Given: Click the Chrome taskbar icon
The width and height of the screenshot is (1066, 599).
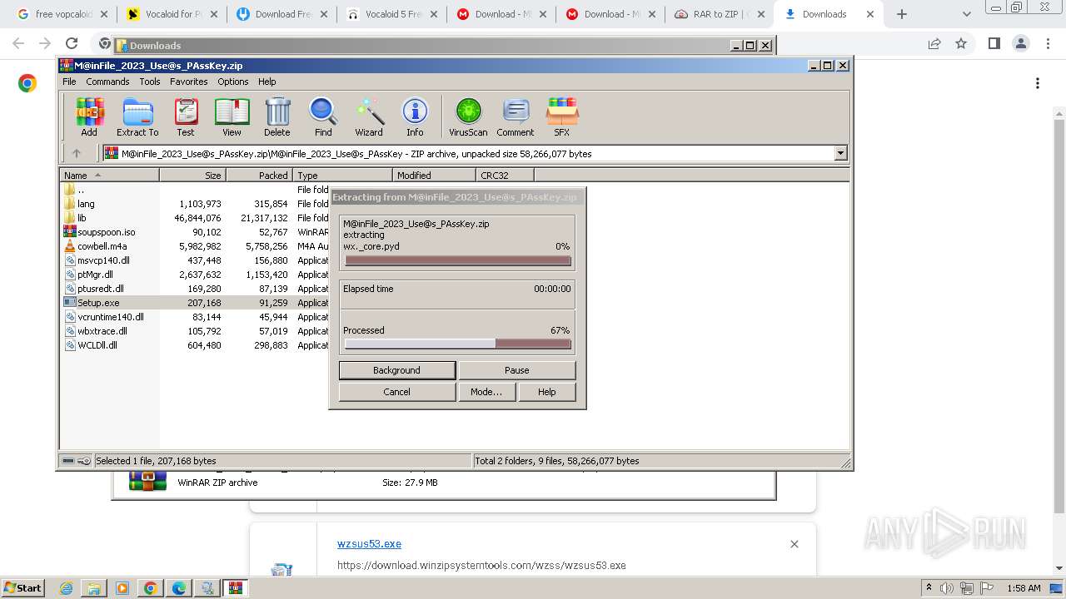Looking at the screenshot, I should coord(151,588).
